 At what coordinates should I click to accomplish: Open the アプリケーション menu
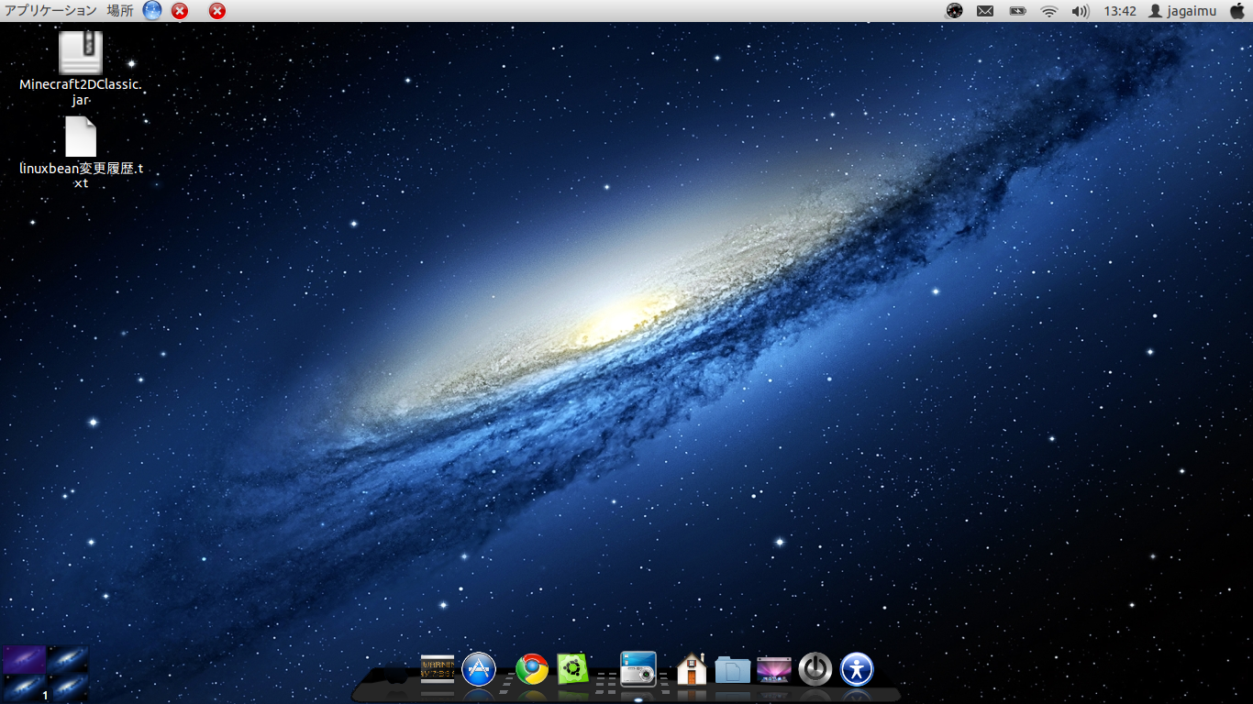click(50, 11)
